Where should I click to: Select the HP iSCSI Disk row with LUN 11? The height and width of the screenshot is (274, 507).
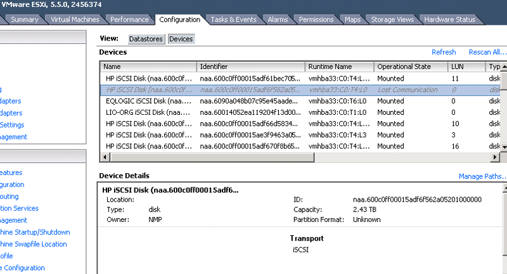(300, 79)
